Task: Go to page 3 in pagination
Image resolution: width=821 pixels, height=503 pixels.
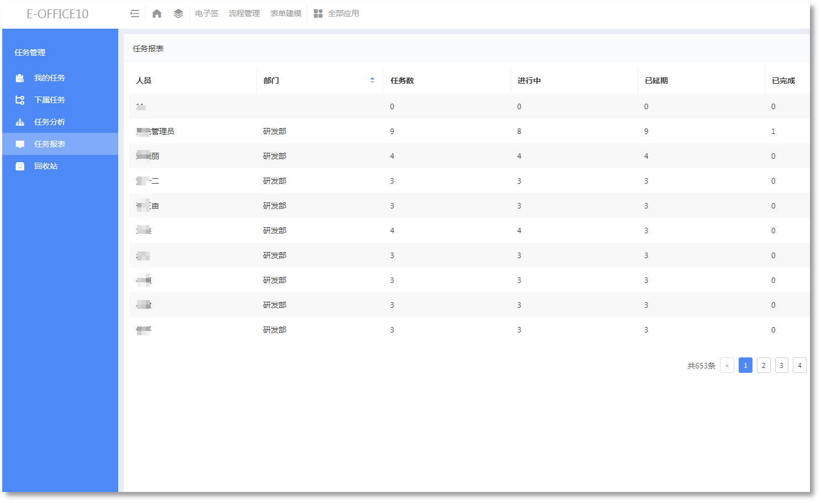Action: tap(781, 365)
